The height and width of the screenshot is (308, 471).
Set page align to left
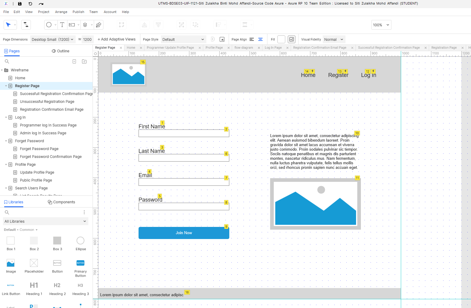[x=252, y=39]
